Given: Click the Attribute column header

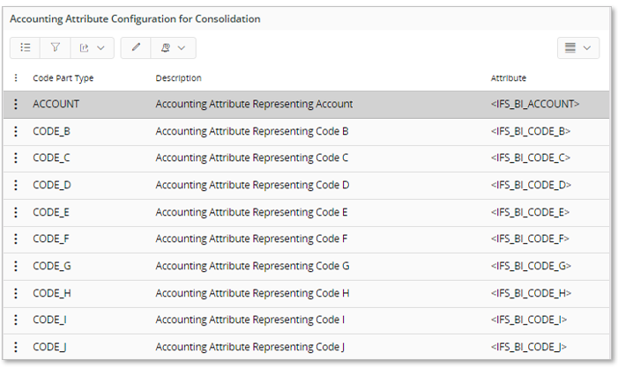Looking at the screenshot, I should (509, 78).
